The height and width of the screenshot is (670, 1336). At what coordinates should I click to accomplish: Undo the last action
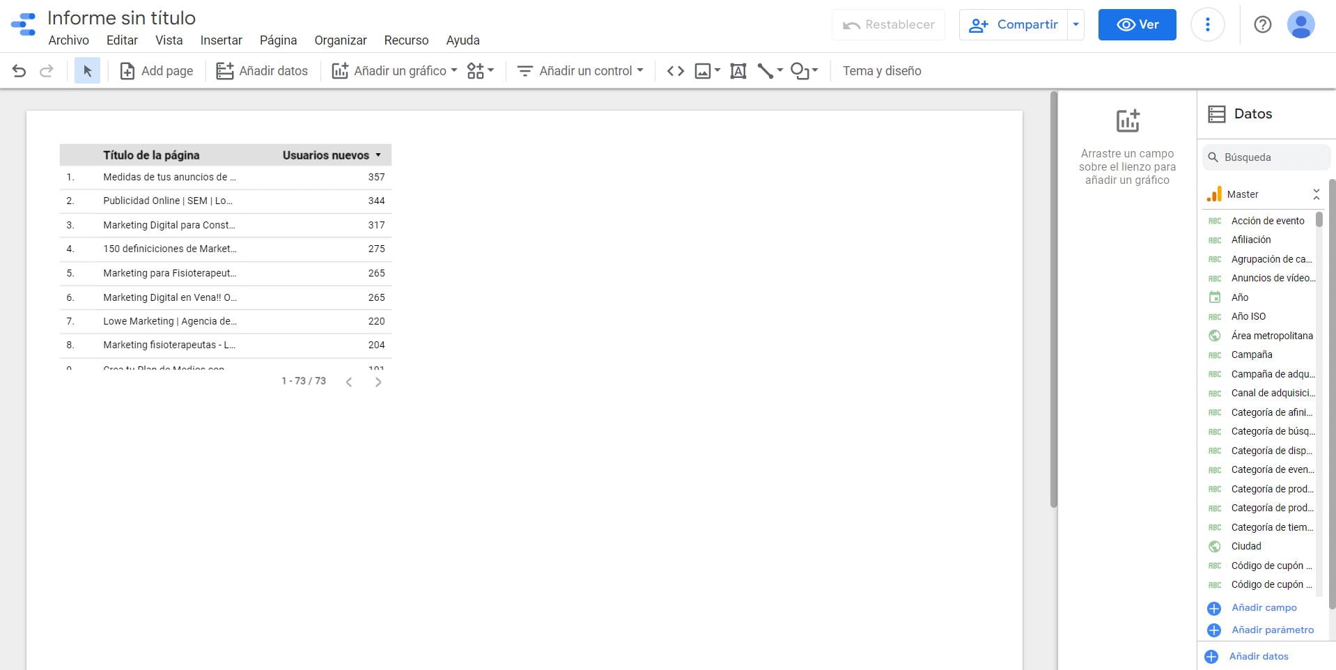coord(17,70)
